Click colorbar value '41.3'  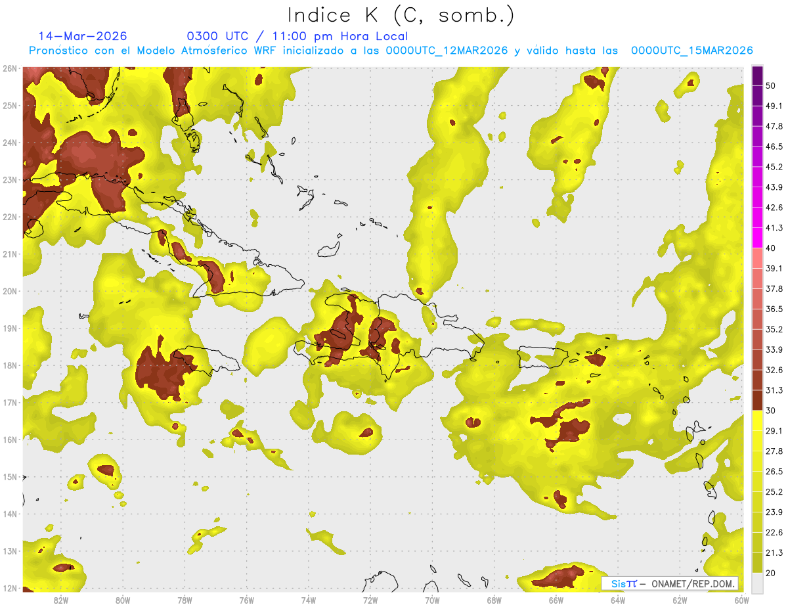pos(774,228)
